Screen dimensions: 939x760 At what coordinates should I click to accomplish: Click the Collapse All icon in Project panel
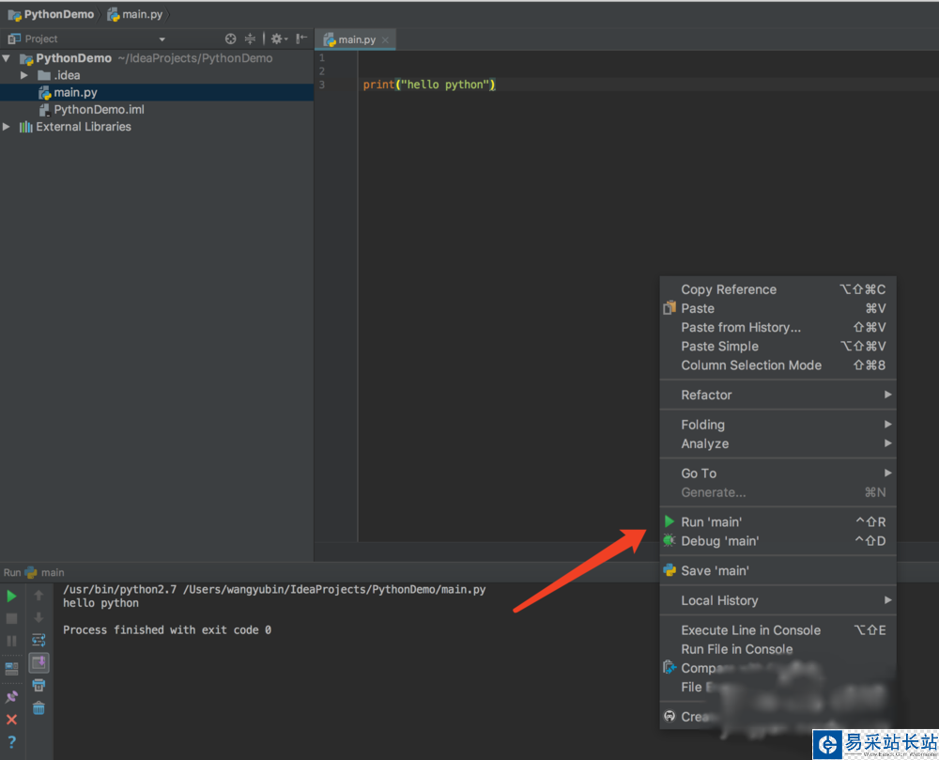click(251, 39)
